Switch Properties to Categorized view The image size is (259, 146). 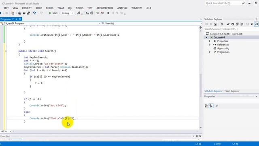point(206,106)
